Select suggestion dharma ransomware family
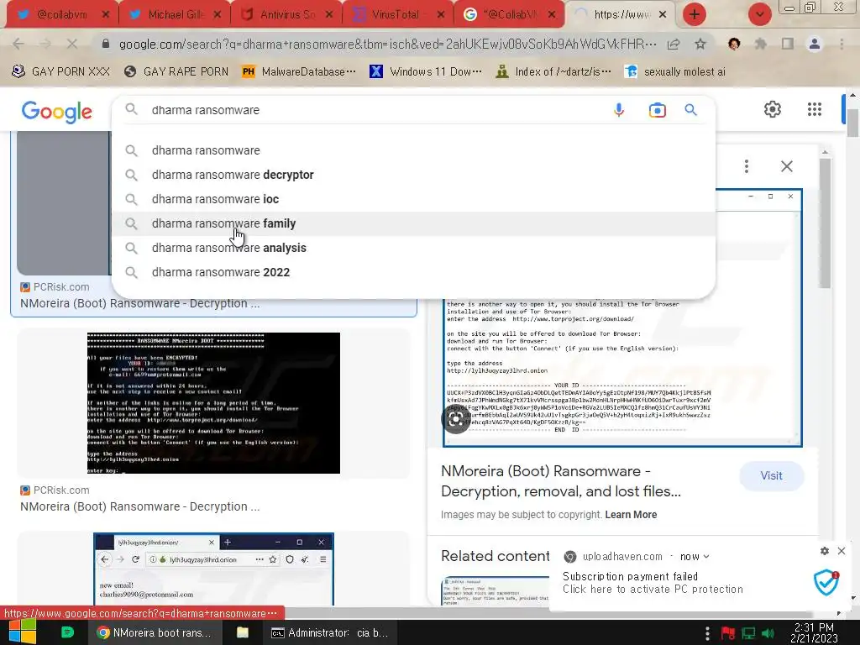The image size is (860, 645). 413,223
